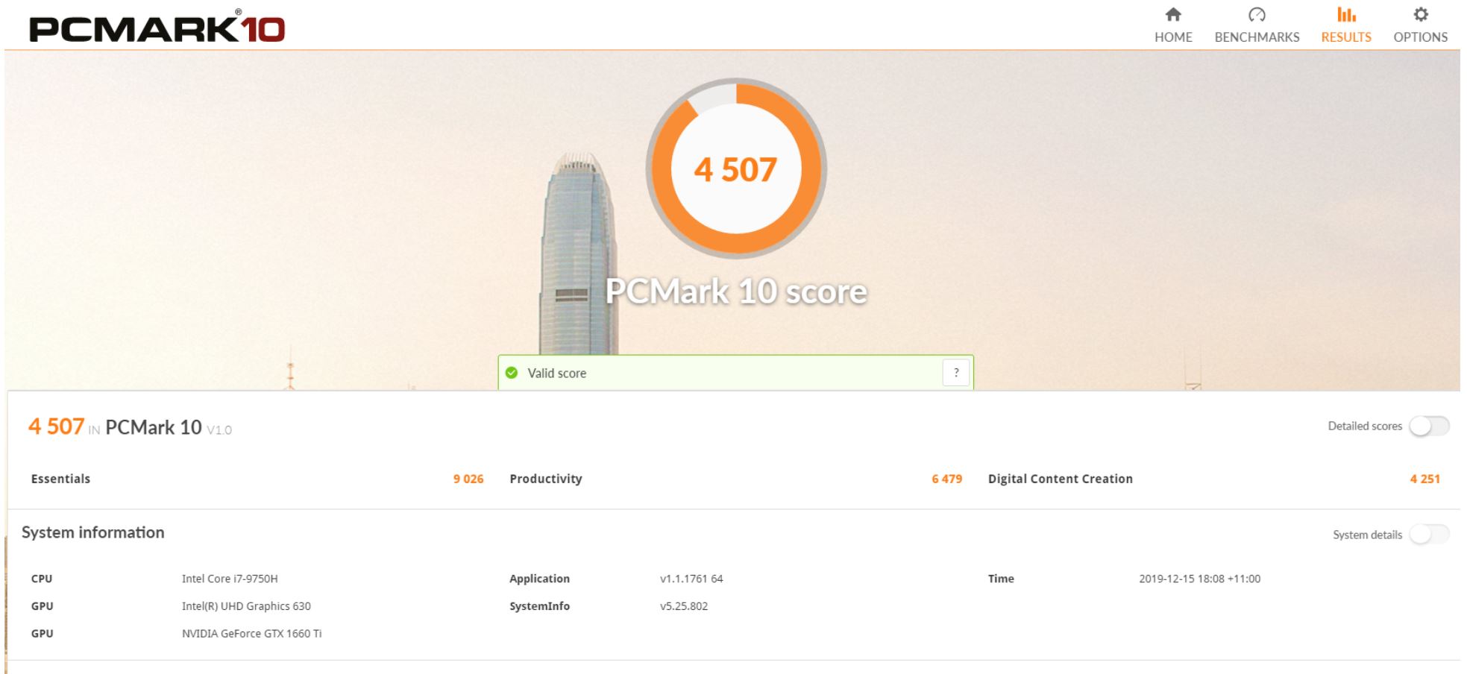Click the time value 2019-12-15 18:08 +11:00
1467x674 pixels.
[x=1200, y=579]
